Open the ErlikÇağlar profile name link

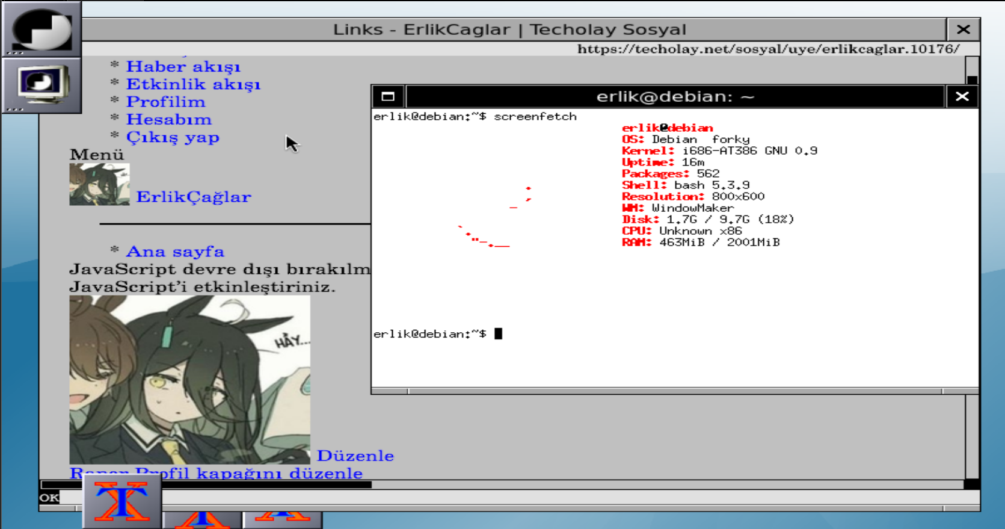pyautogui.click(x=194, y=197)
